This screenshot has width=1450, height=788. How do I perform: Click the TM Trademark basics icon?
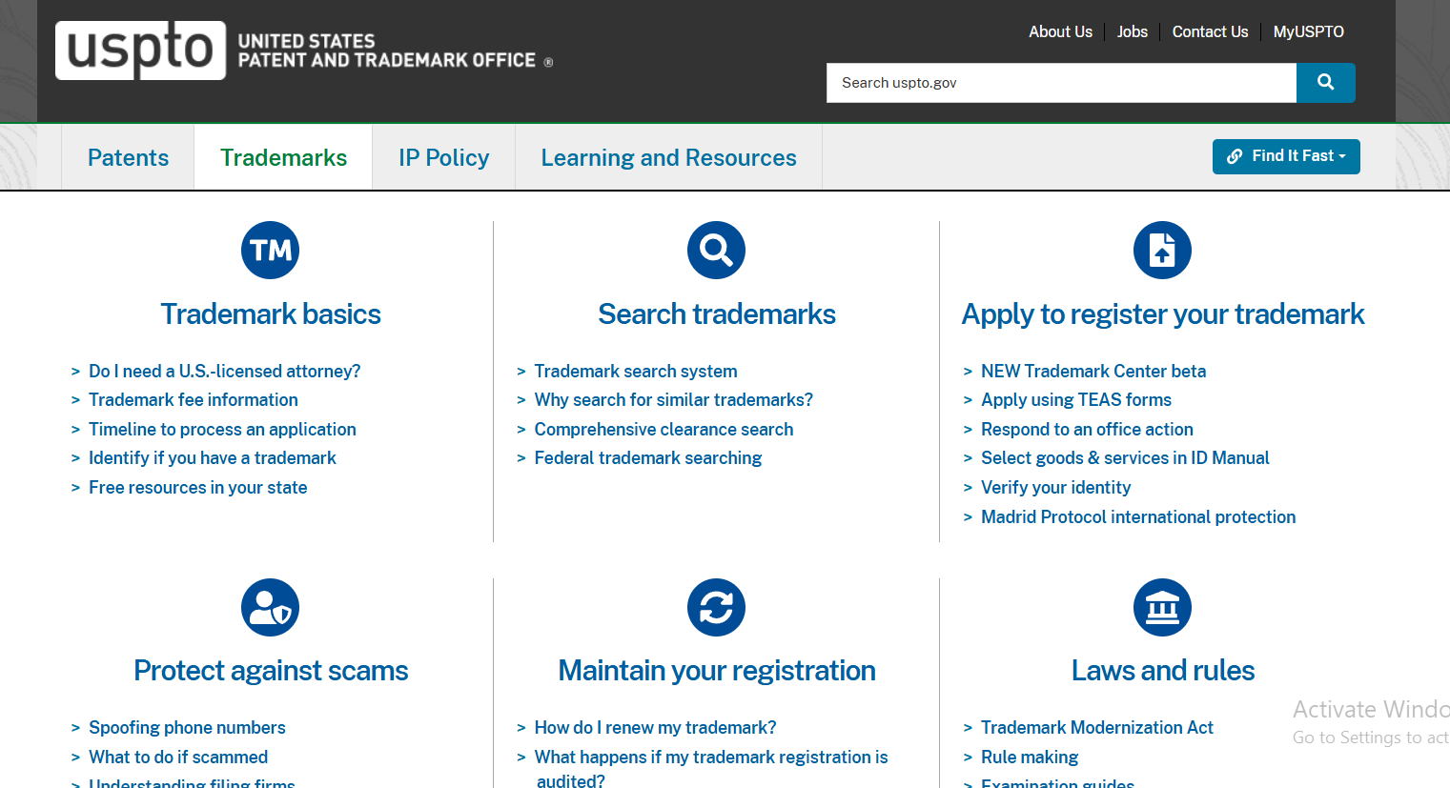point(271,251)
